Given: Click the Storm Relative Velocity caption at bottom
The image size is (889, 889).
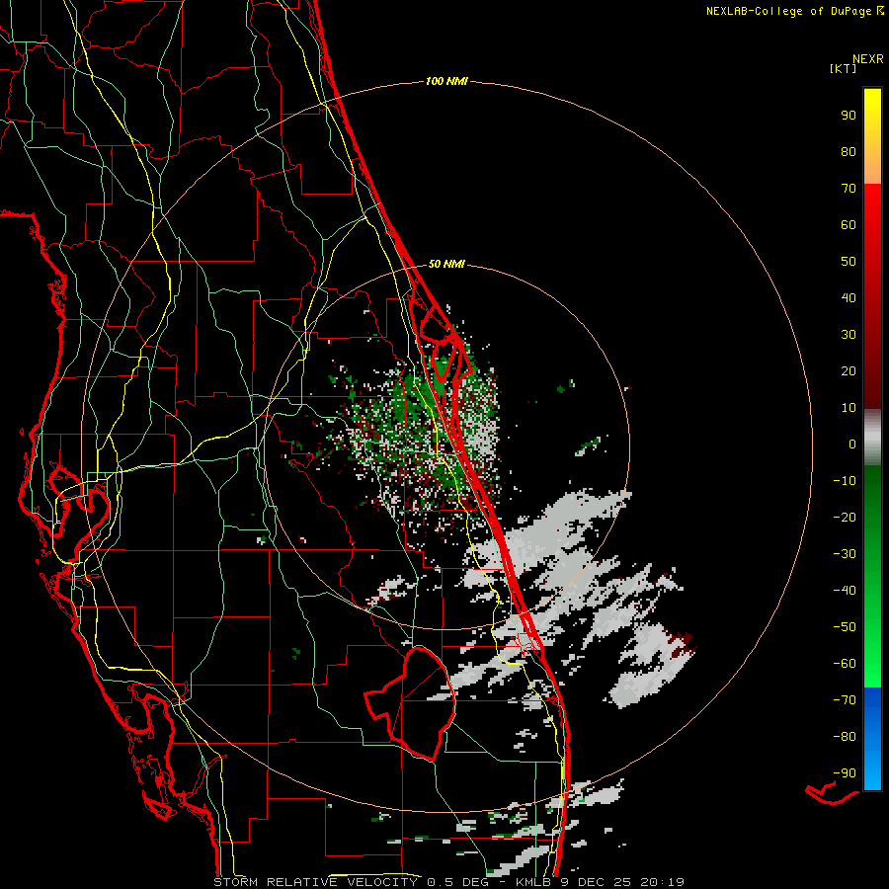Looking at the screenshot, I should 448,882.
